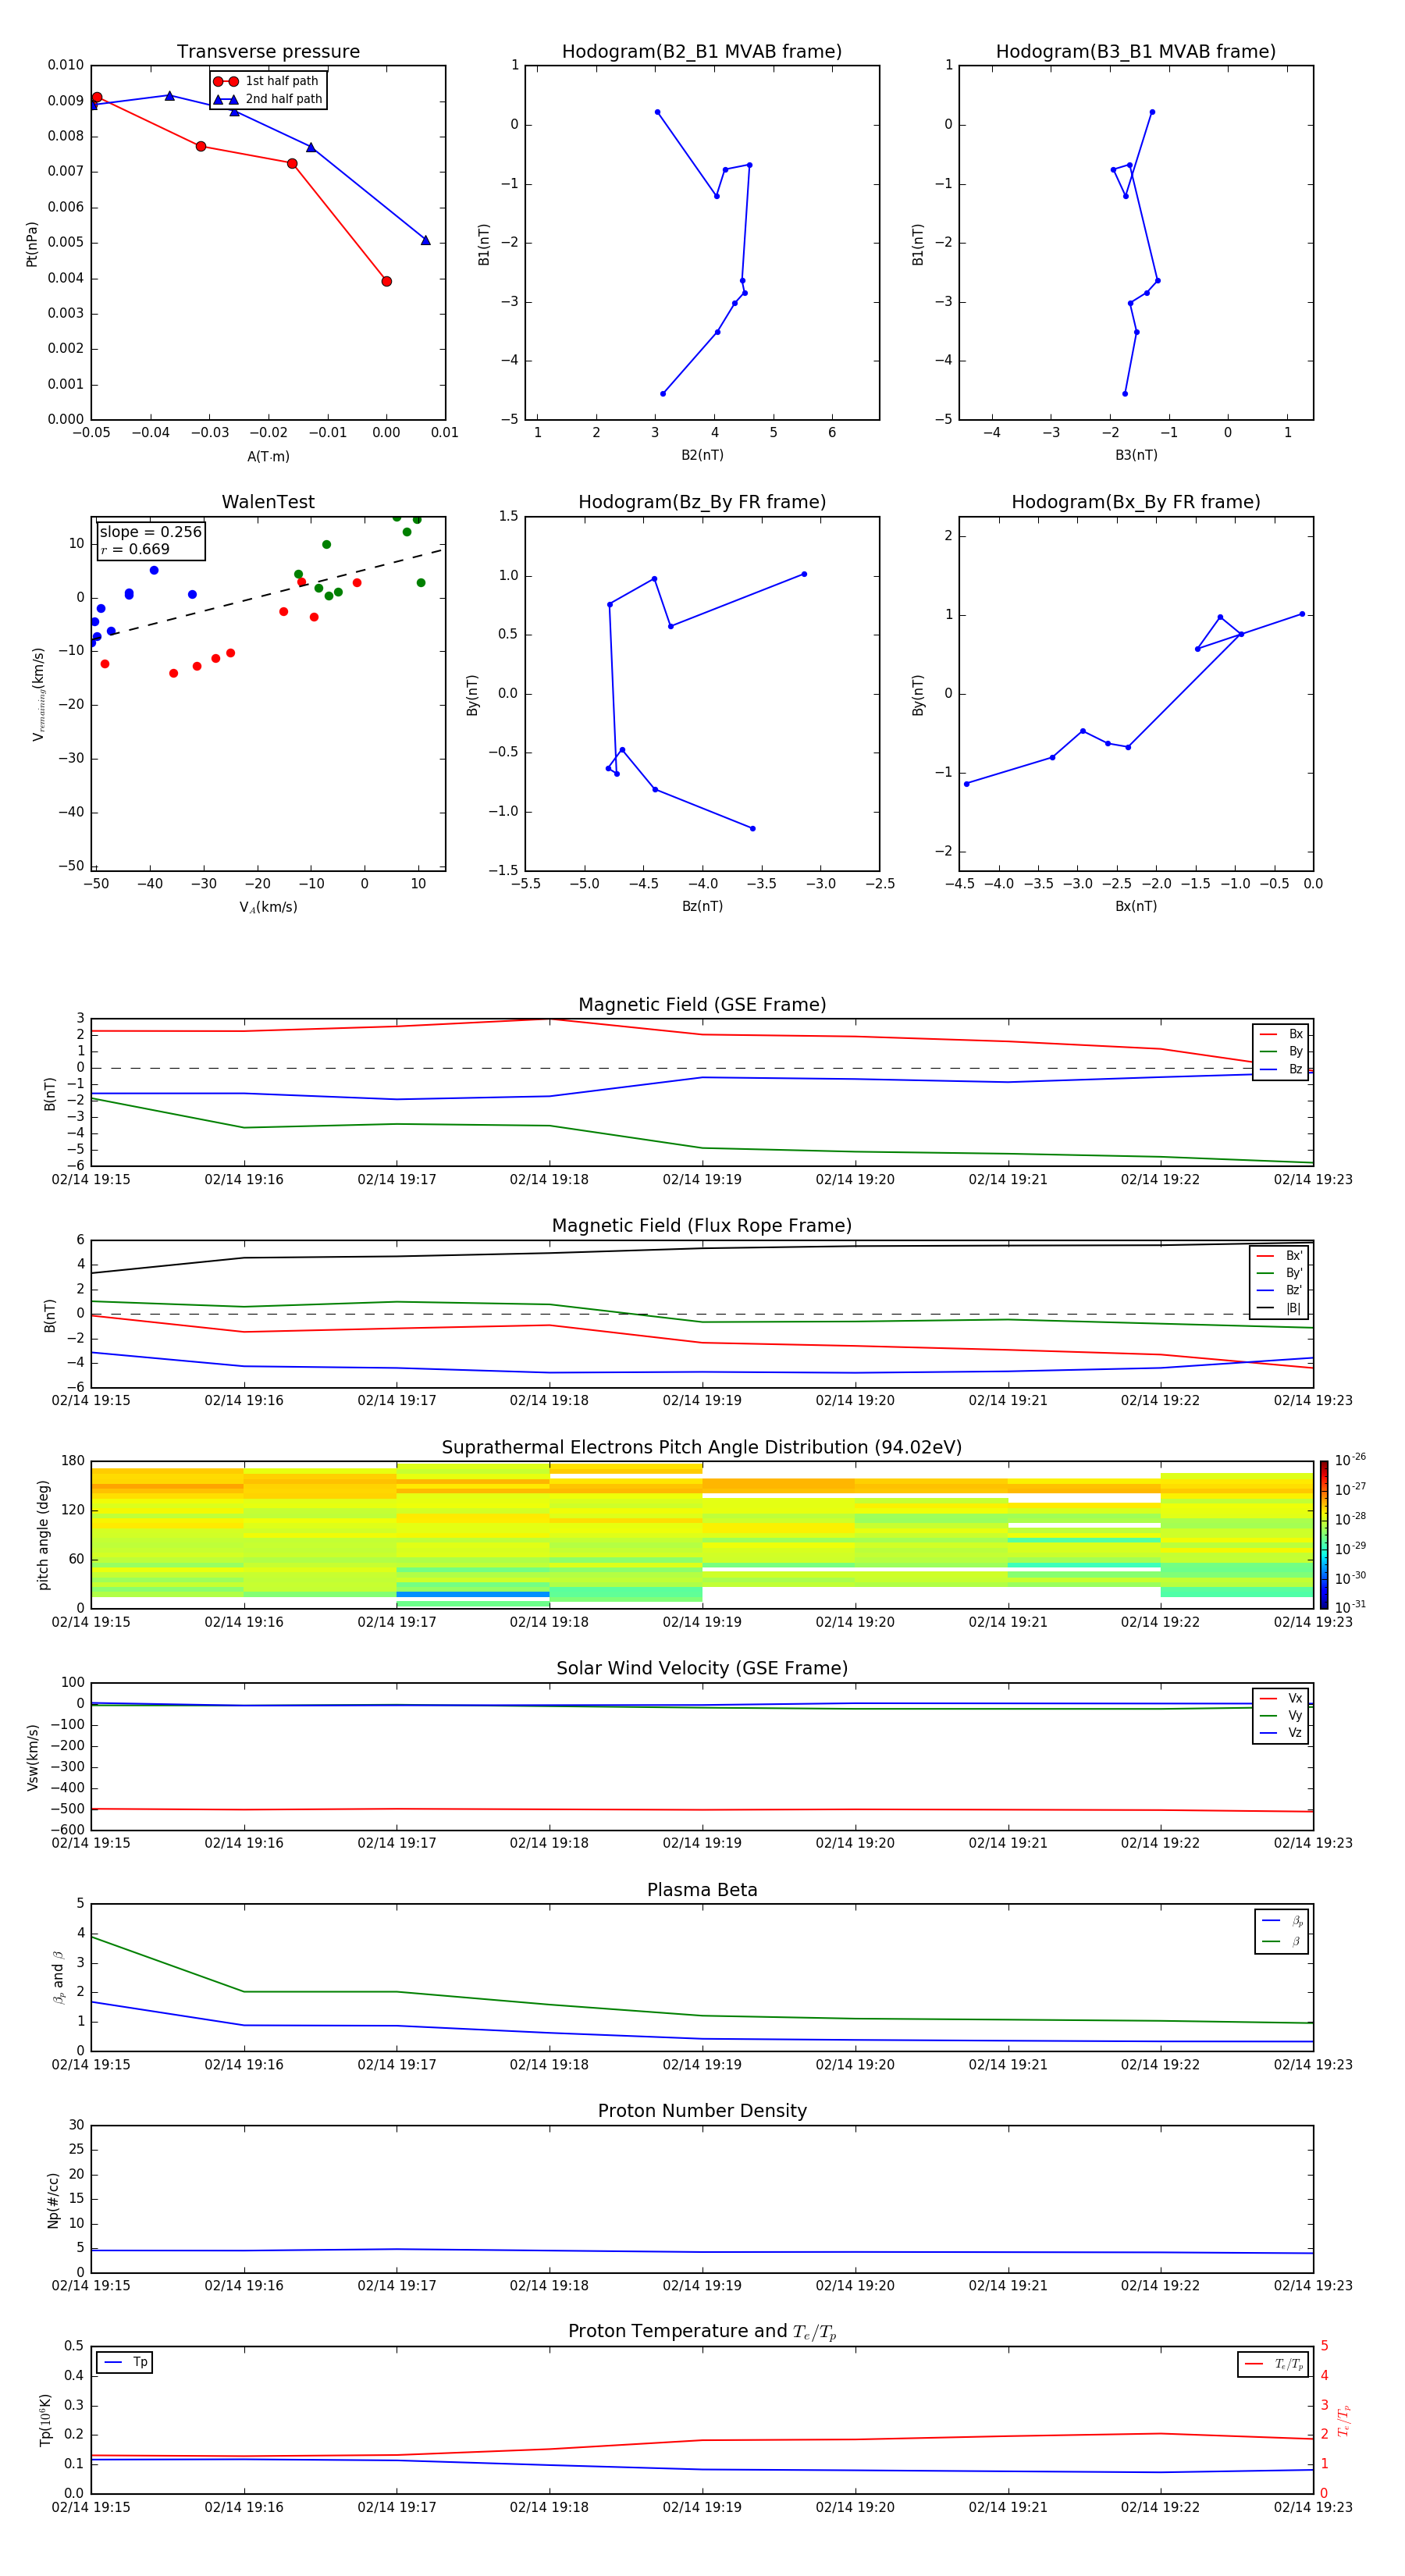Select Bz' legend entry in Flux Rope plot

(x=1280, y=1291)
